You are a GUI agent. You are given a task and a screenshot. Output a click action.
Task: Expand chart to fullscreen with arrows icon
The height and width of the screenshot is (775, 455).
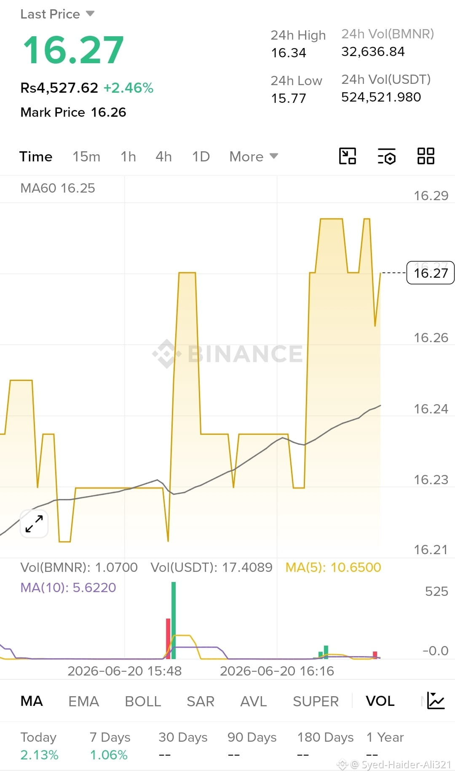[34, 523]
